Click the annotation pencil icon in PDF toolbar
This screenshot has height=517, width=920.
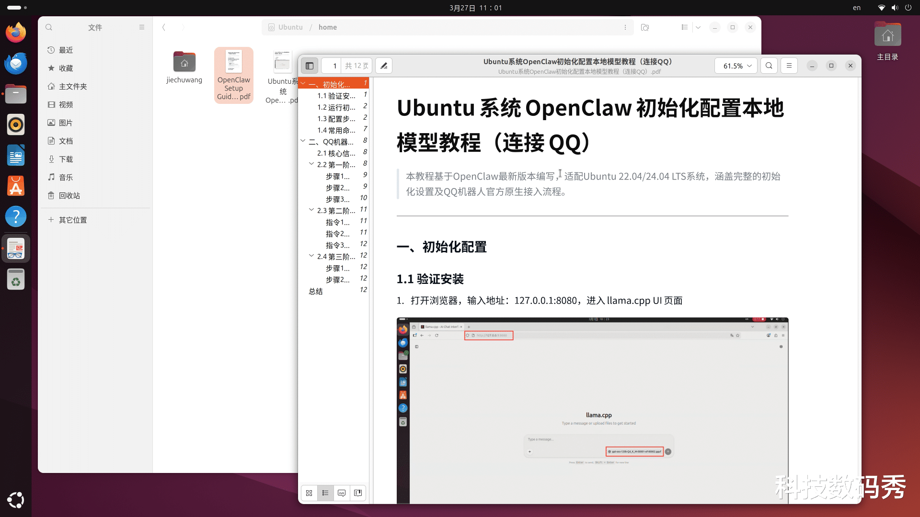point(384,66)
